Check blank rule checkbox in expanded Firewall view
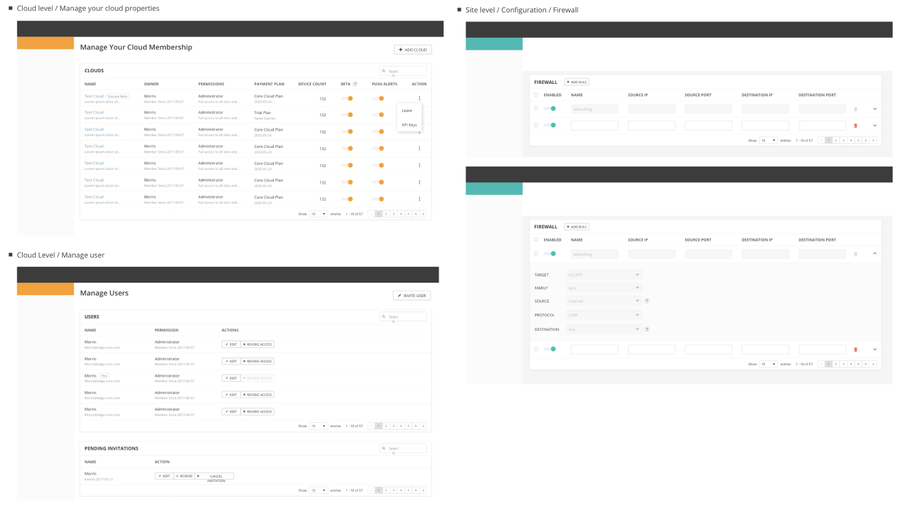The image size is (902, 511). click(x=536, y=349)
